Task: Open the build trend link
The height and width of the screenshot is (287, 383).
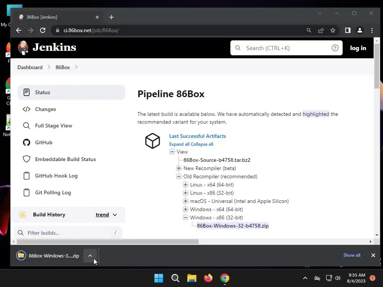Action: click(102, 215)
